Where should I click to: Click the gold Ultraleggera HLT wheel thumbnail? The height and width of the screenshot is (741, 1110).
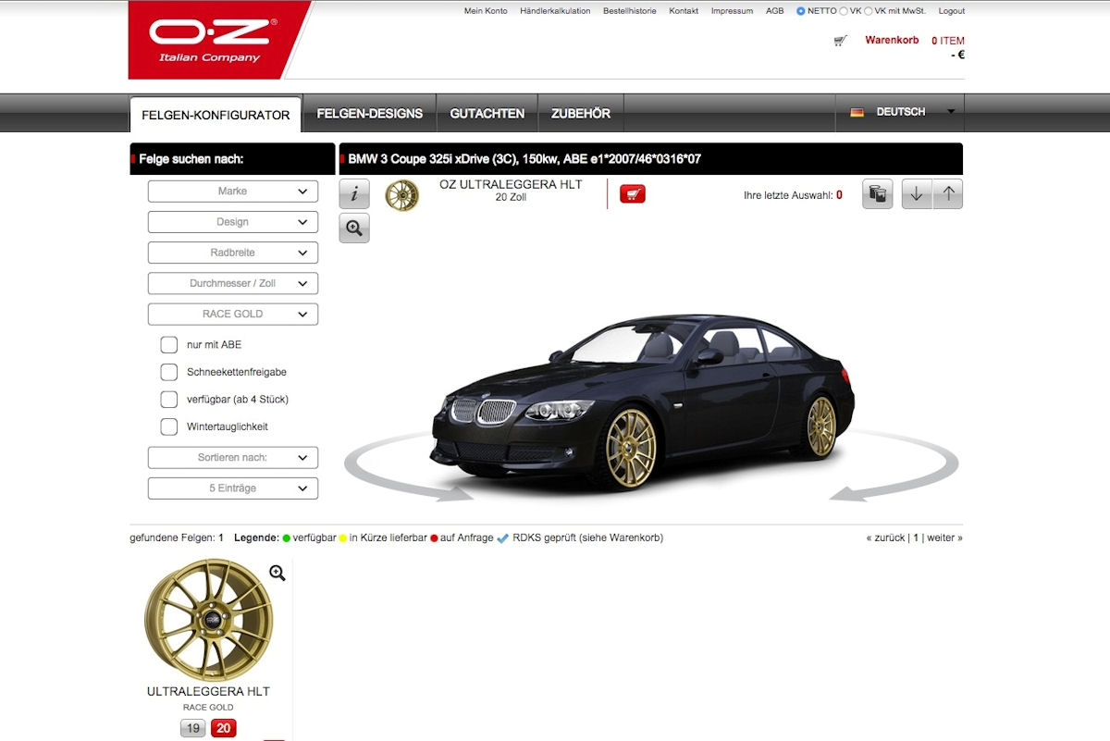208,619
